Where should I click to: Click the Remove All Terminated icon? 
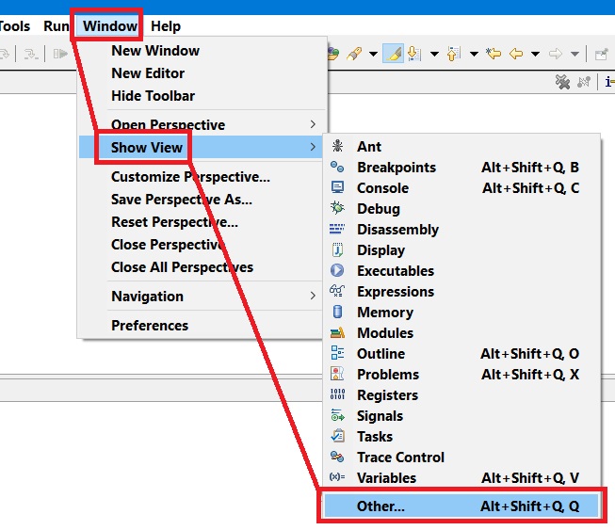[x=563, y=83]
